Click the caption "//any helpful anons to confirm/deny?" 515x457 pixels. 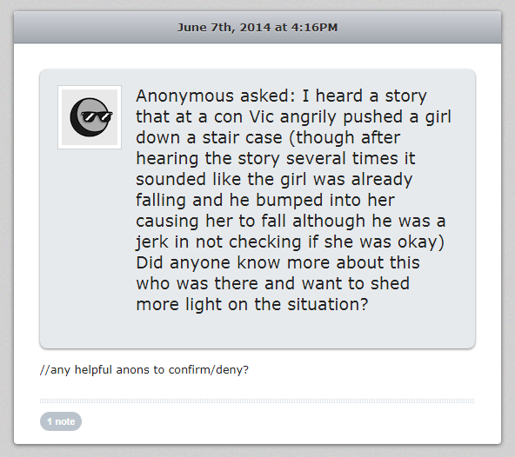point(144,370)
